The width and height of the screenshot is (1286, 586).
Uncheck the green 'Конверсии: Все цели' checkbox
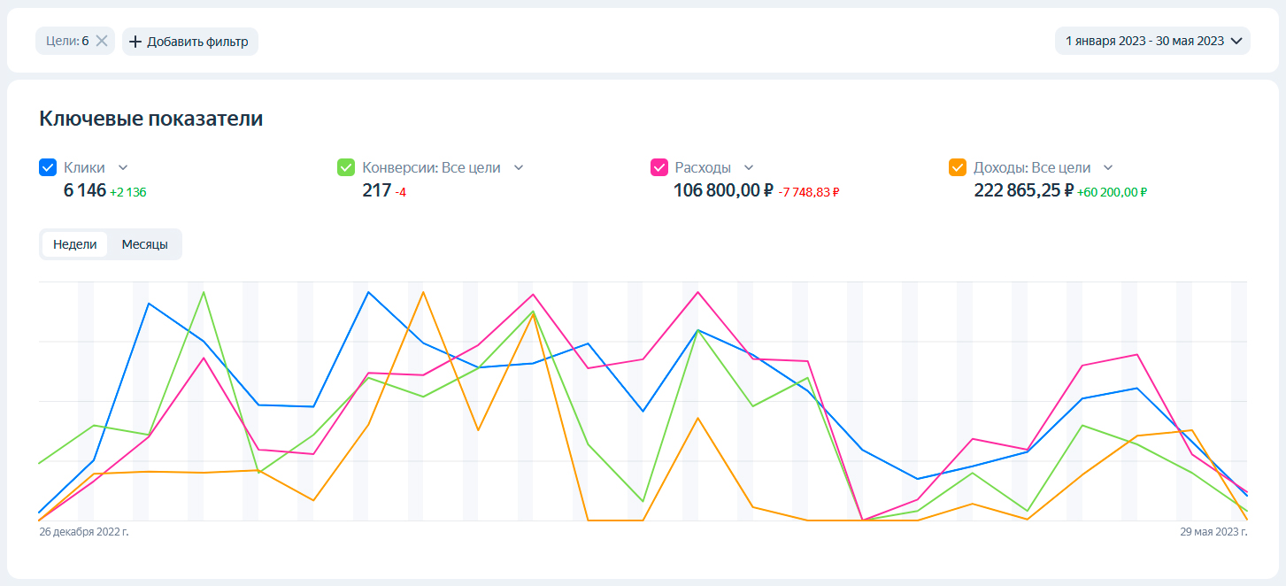[x=347, y=167]
